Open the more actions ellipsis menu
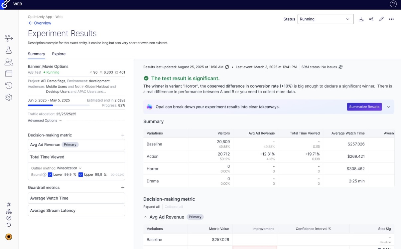Viewport: 401px width, 249px height. click(391, 19)
